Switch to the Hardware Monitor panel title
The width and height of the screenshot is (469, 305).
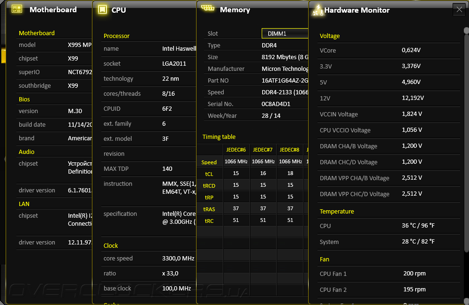click(x=357, y=10)
